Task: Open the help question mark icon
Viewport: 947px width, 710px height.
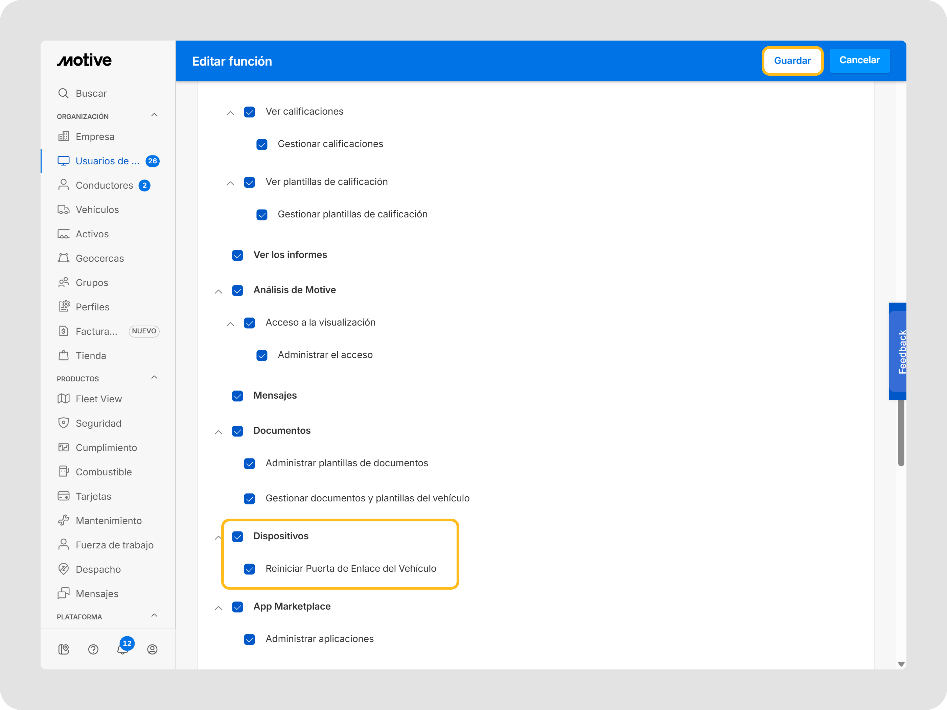Action: coord(93,650)
